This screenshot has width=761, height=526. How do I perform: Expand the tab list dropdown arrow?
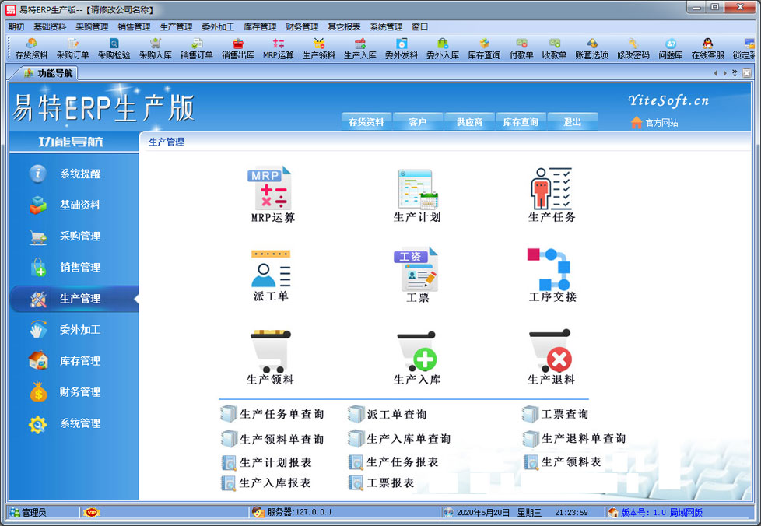[735, 73]
